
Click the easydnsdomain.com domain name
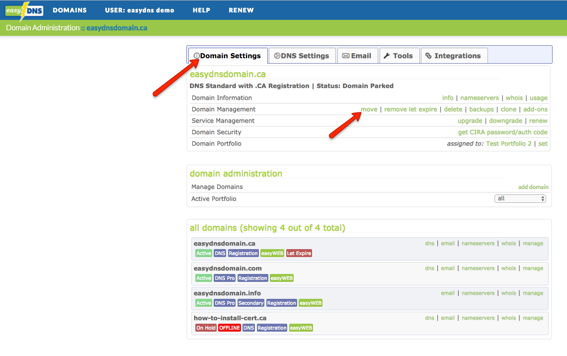[x=228, y=268]
